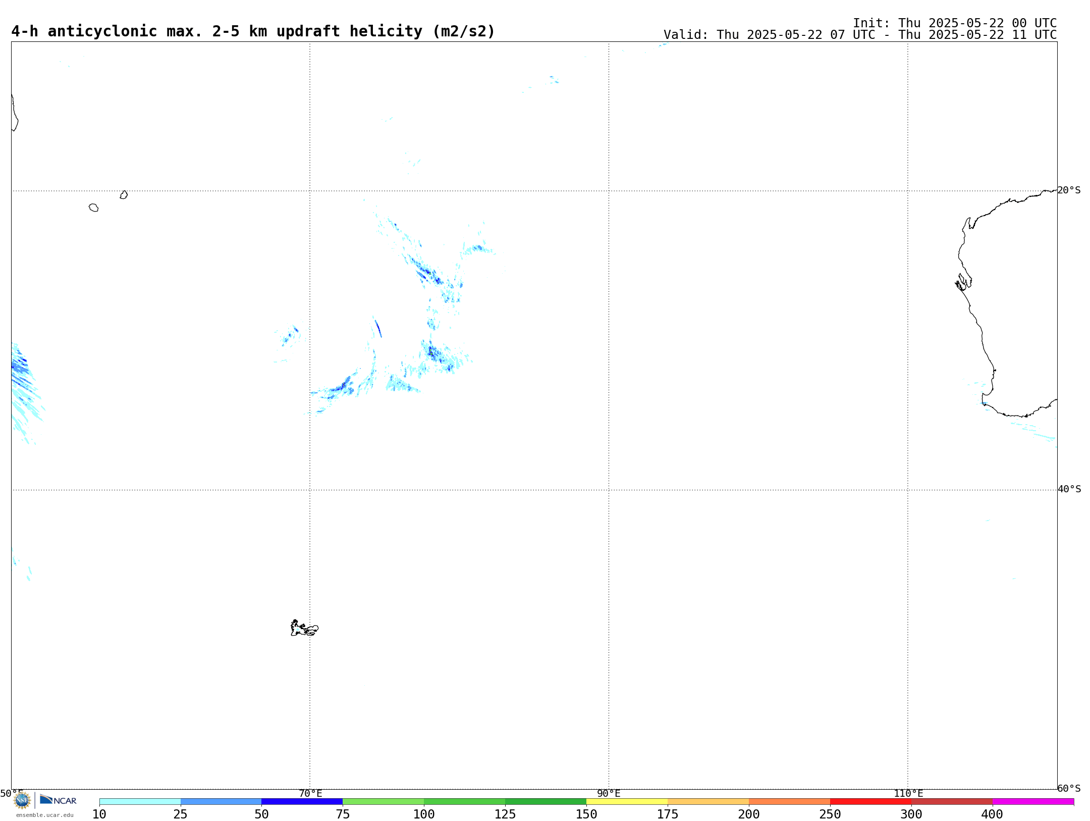Screen dimensions: 1090x821
Task: Click the NSF logo icon
Action: 22,800
